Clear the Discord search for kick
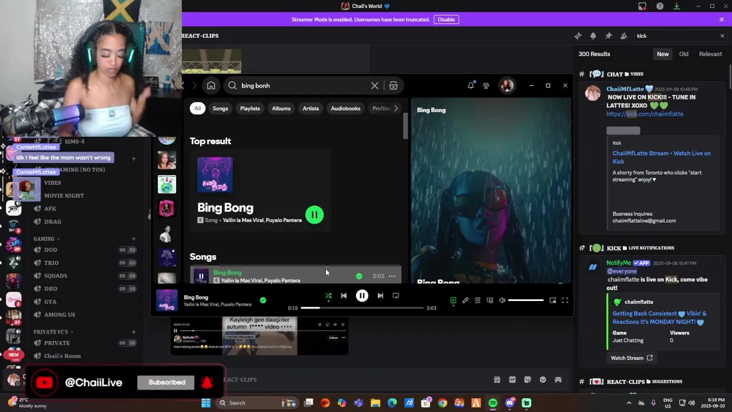732x412 pixels. 722,35
